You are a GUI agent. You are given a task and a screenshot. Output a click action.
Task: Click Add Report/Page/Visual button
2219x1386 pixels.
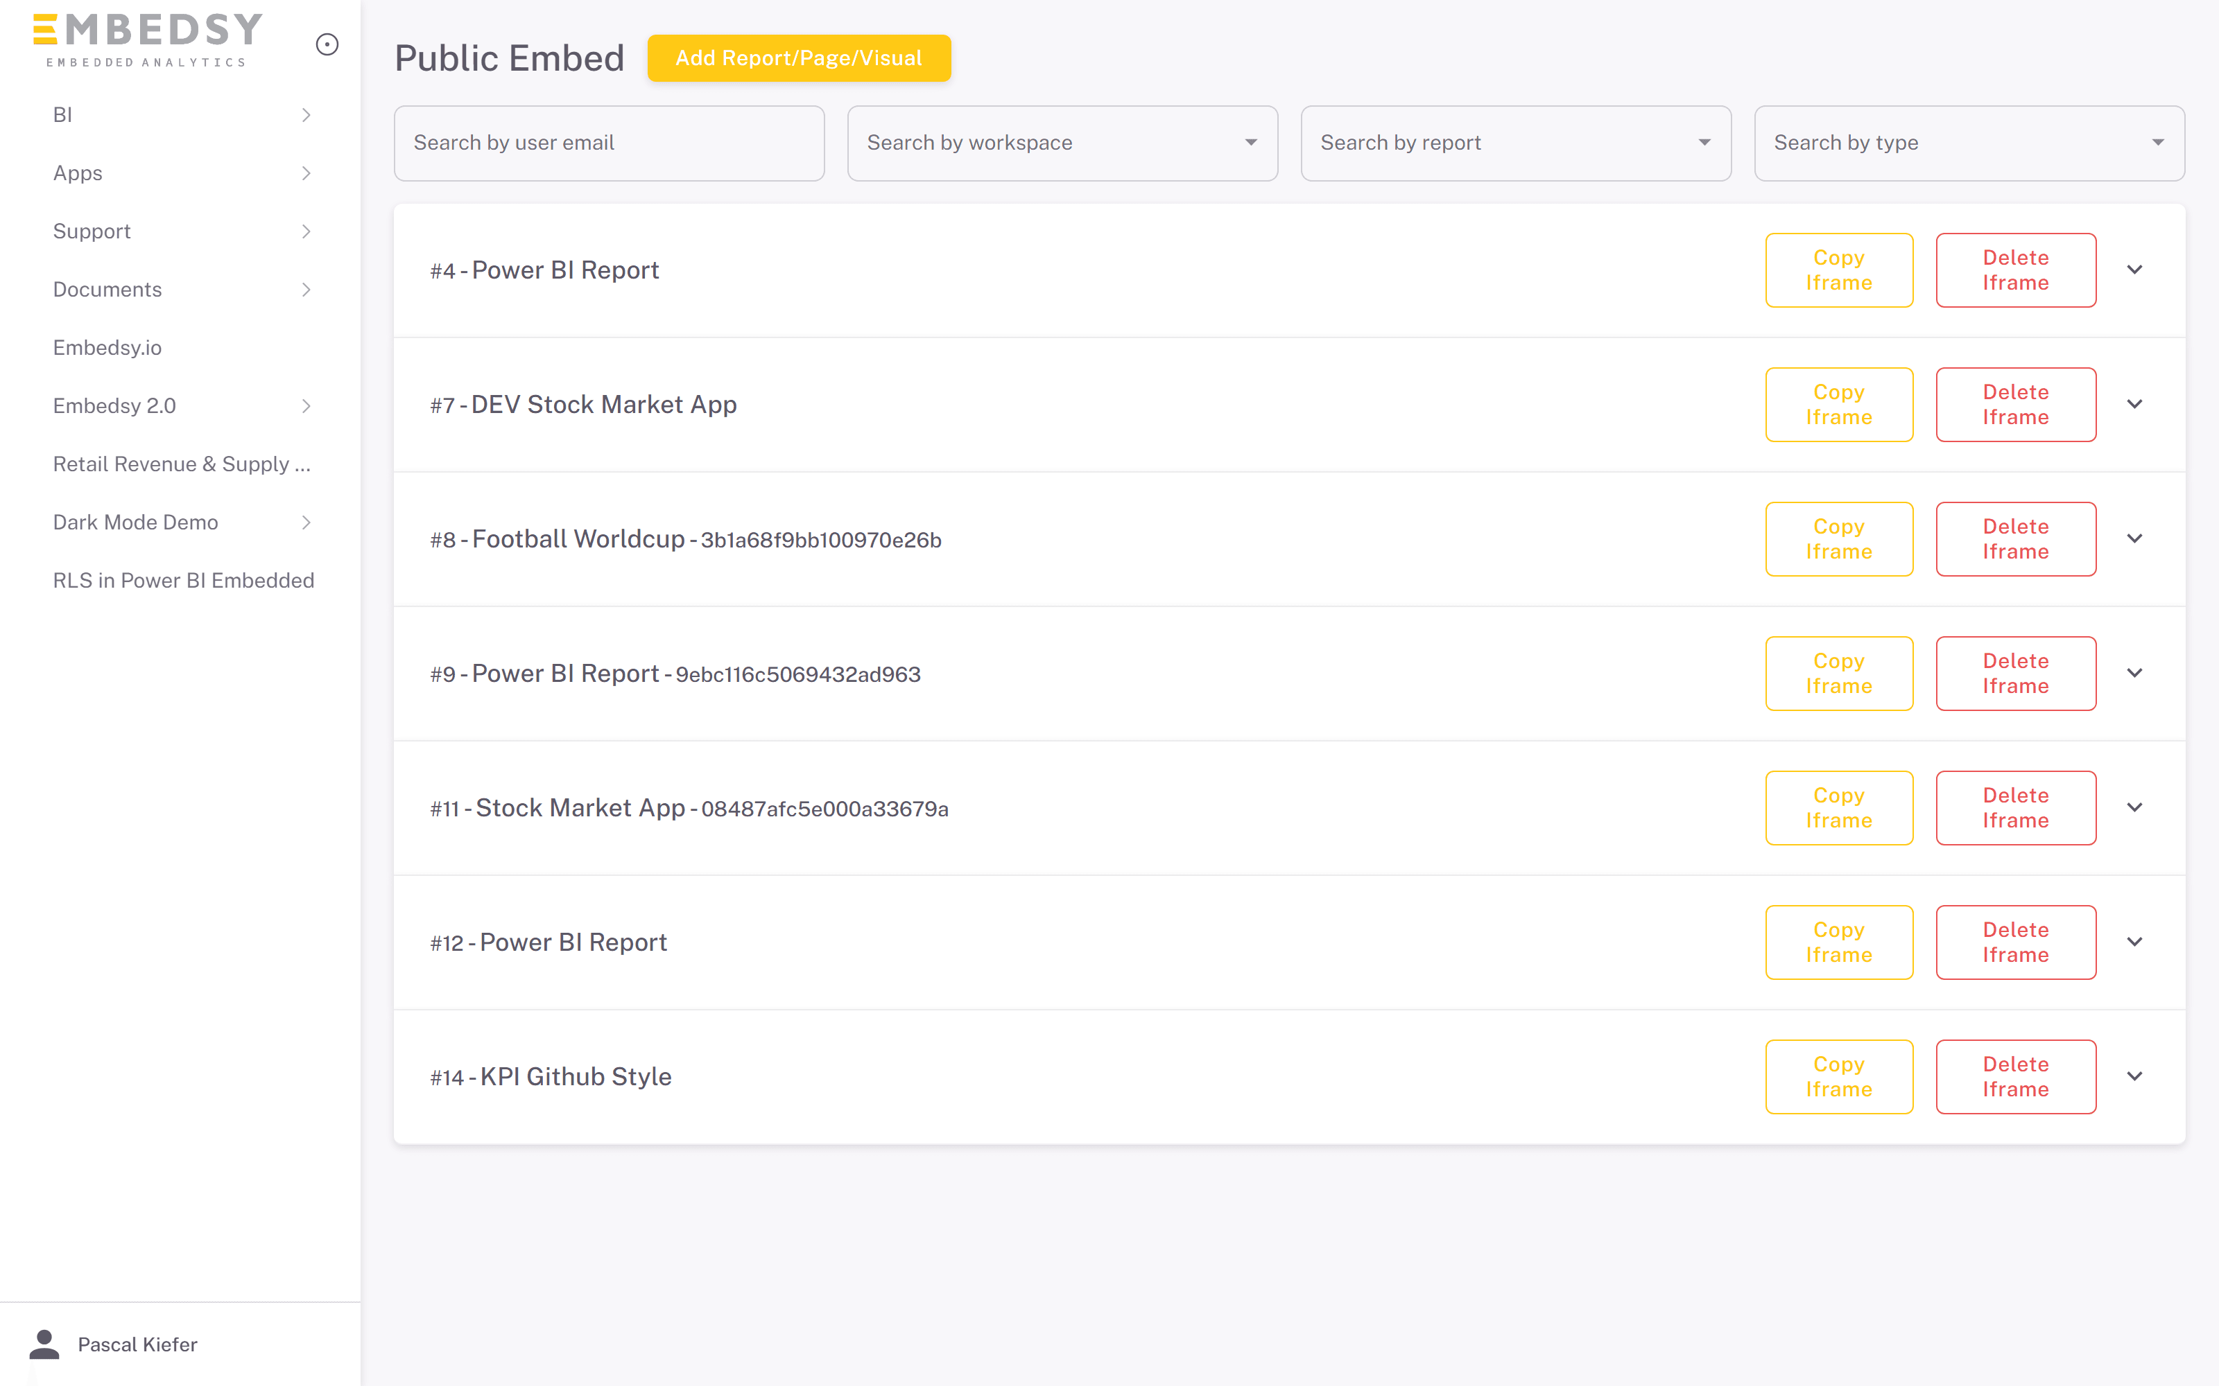click(799, 58)
